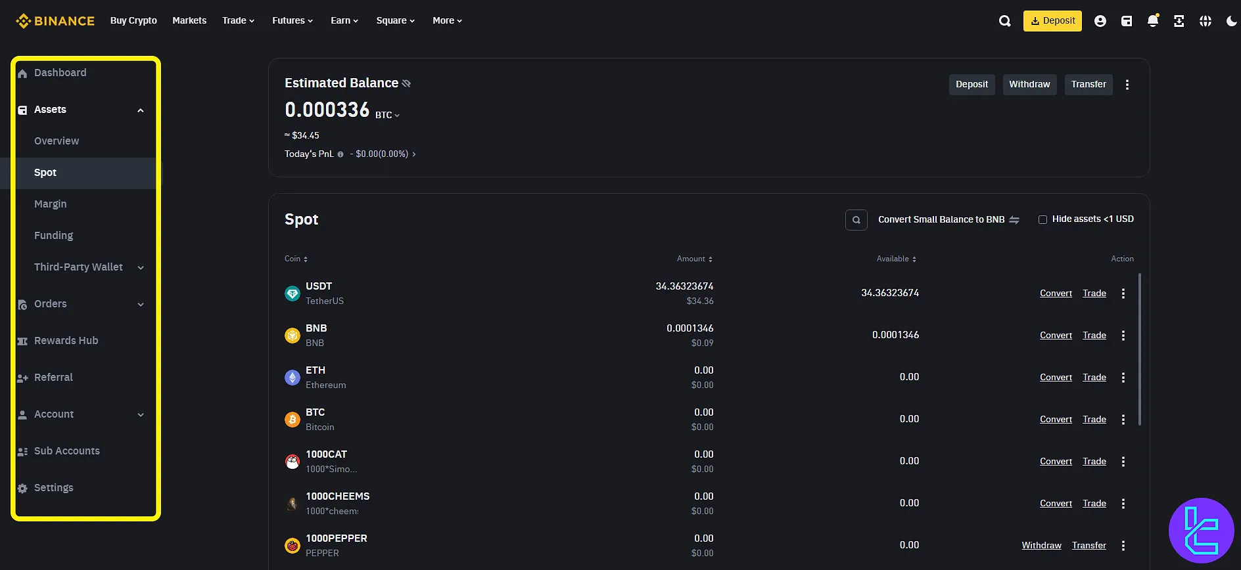Switch theme with the moon icon
The width and height of the screenshot is (1241, 570).
click(1231, 21)
